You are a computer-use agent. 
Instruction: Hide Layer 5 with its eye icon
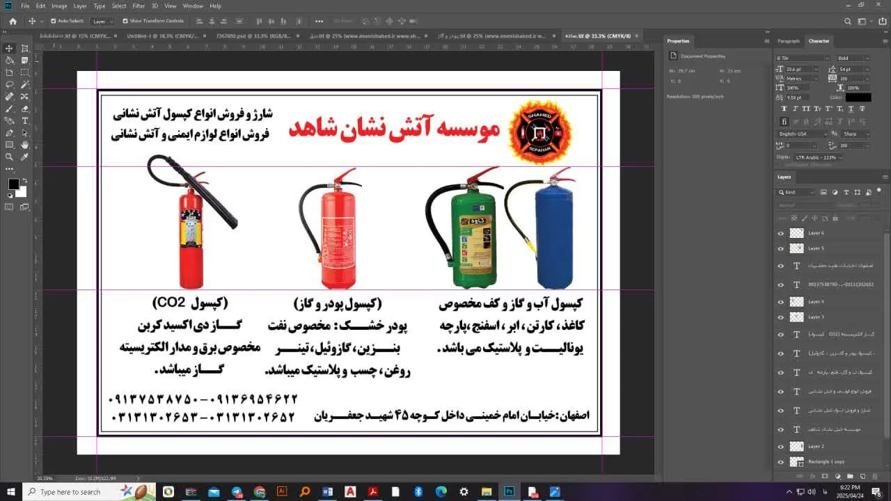pos(780,248)
